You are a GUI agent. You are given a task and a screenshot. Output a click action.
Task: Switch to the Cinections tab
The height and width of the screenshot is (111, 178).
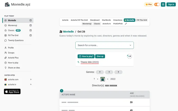coord(118,20)
